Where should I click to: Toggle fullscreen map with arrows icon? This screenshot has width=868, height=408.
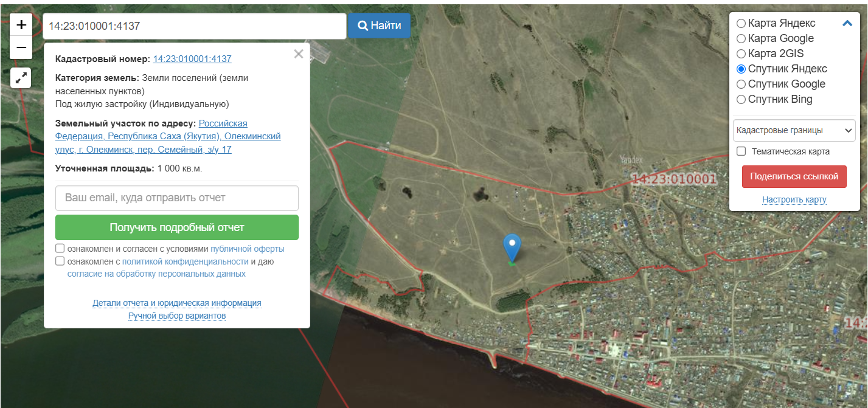tap(21, 78)
